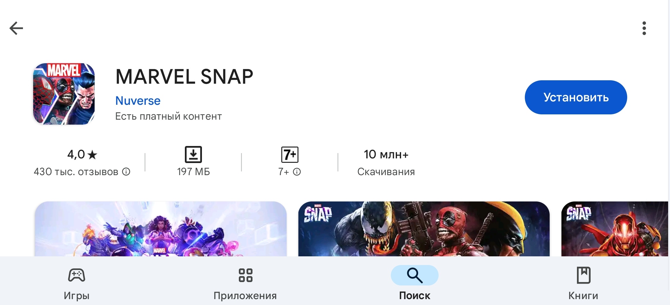
Task: Tap the info icon beside отзывов
Action: [x=126, y=171]
